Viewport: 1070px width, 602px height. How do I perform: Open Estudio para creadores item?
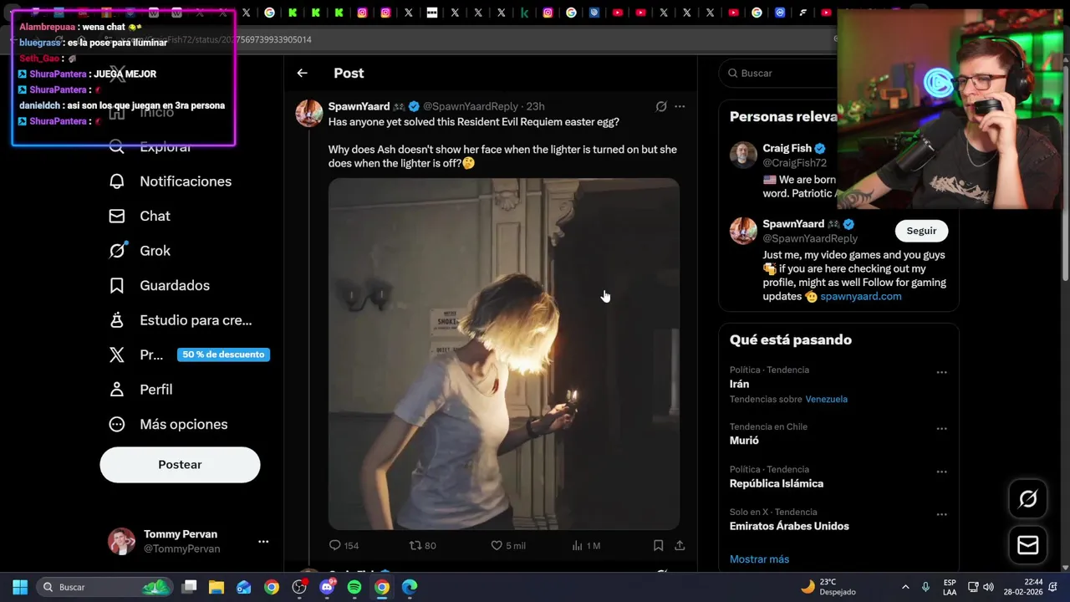181,320
